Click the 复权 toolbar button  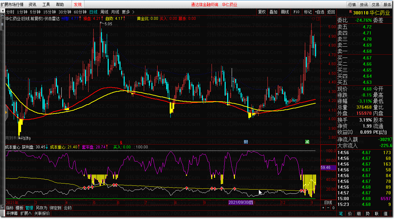262,12
